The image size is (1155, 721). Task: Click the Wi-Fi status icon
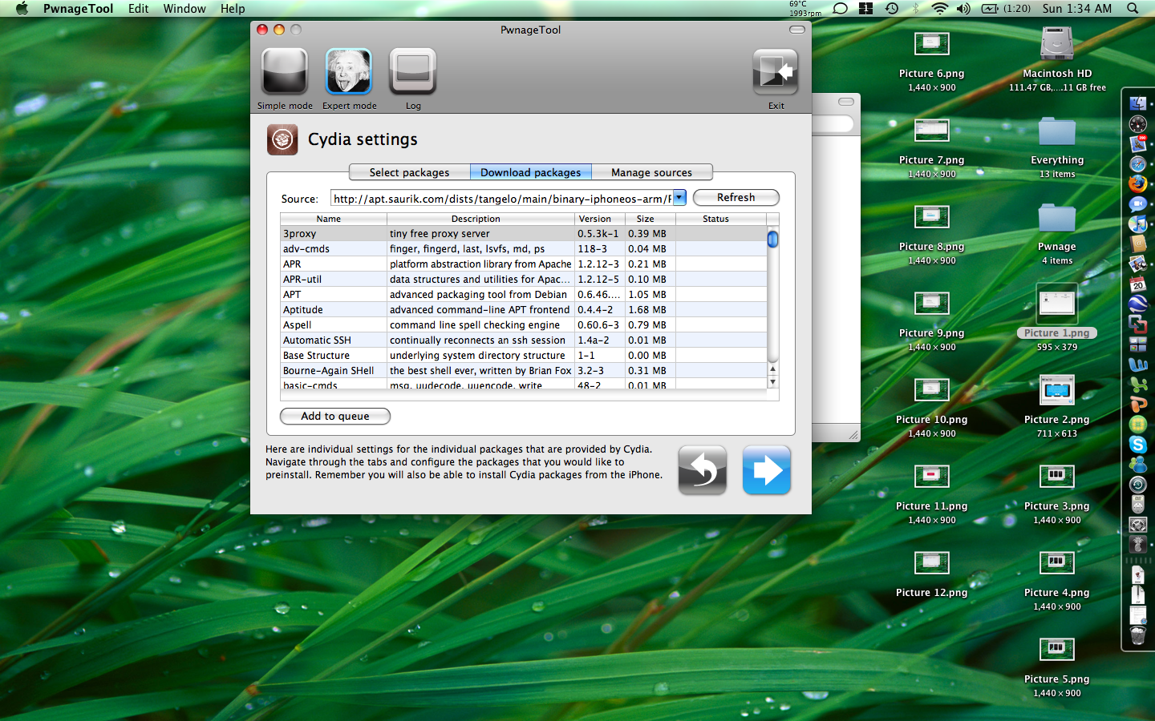click(939, 9)
